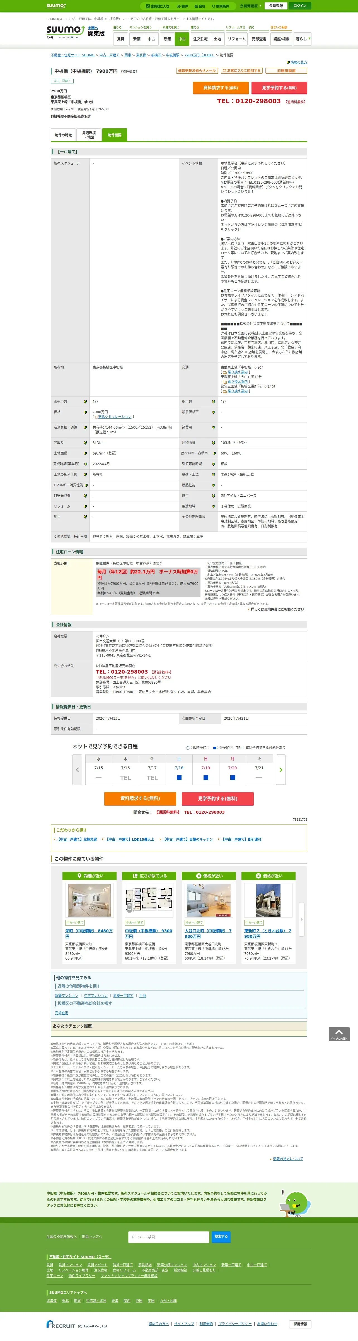Click 見学予約する(無料) below the viewing calendar
Viewport: 358px width, 1341px height.
217,799
